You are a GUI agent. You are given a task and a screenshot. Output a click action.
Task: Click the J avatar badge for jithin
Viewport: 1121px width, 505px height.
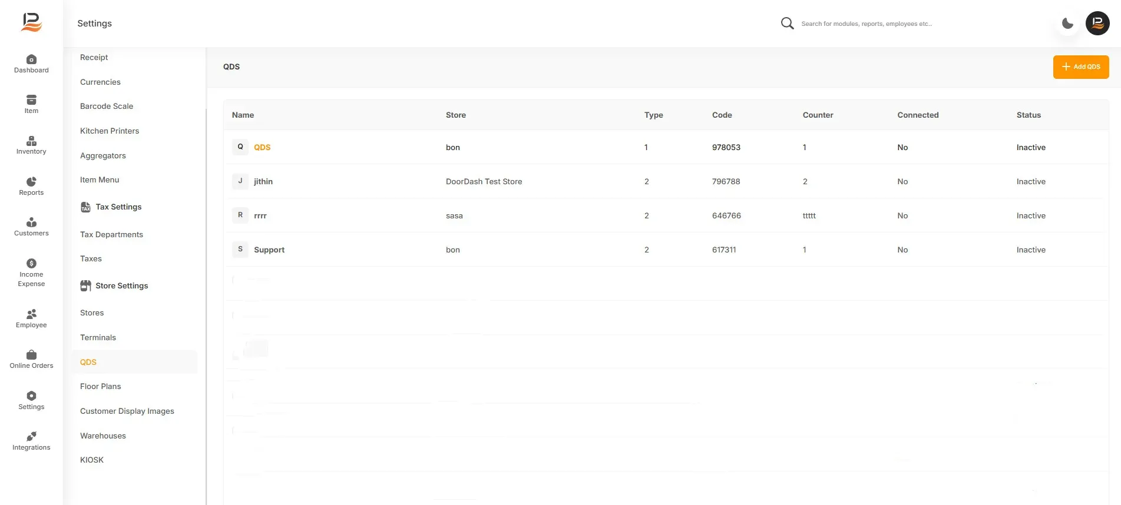(240, 181)
